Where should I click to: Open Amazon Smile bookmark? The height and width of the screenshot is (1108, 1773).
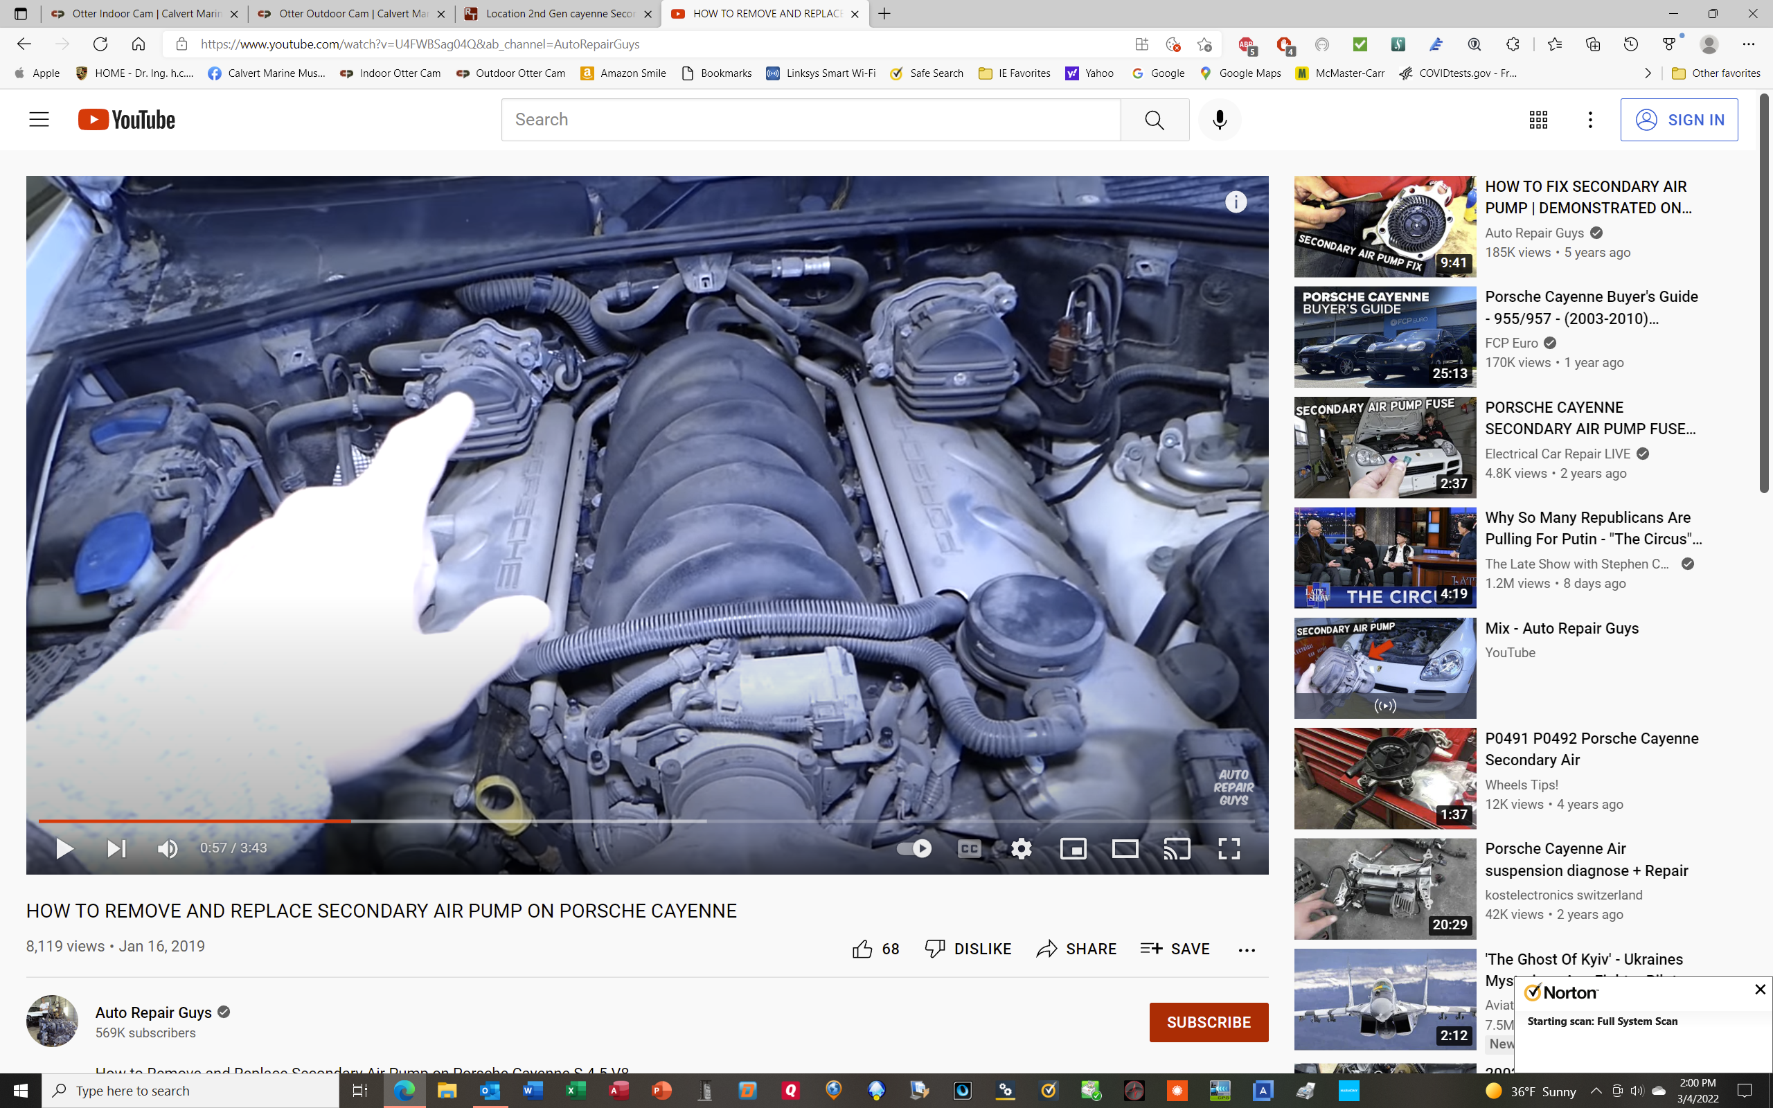623,73
